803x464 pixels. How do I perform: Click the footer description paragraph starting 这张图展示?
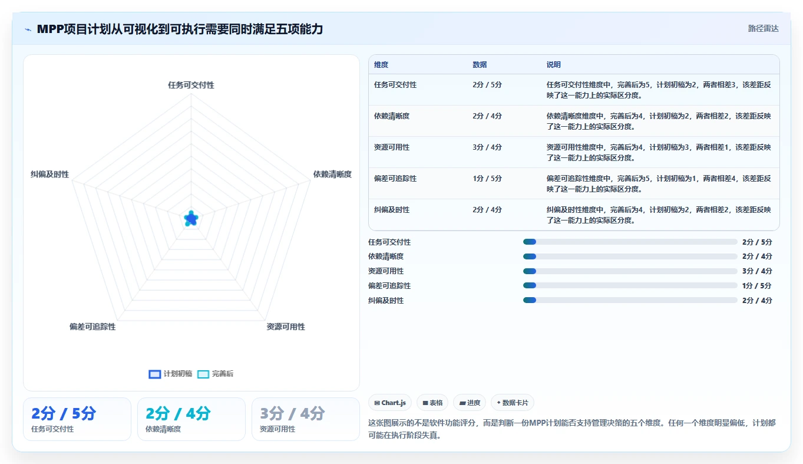573,429
